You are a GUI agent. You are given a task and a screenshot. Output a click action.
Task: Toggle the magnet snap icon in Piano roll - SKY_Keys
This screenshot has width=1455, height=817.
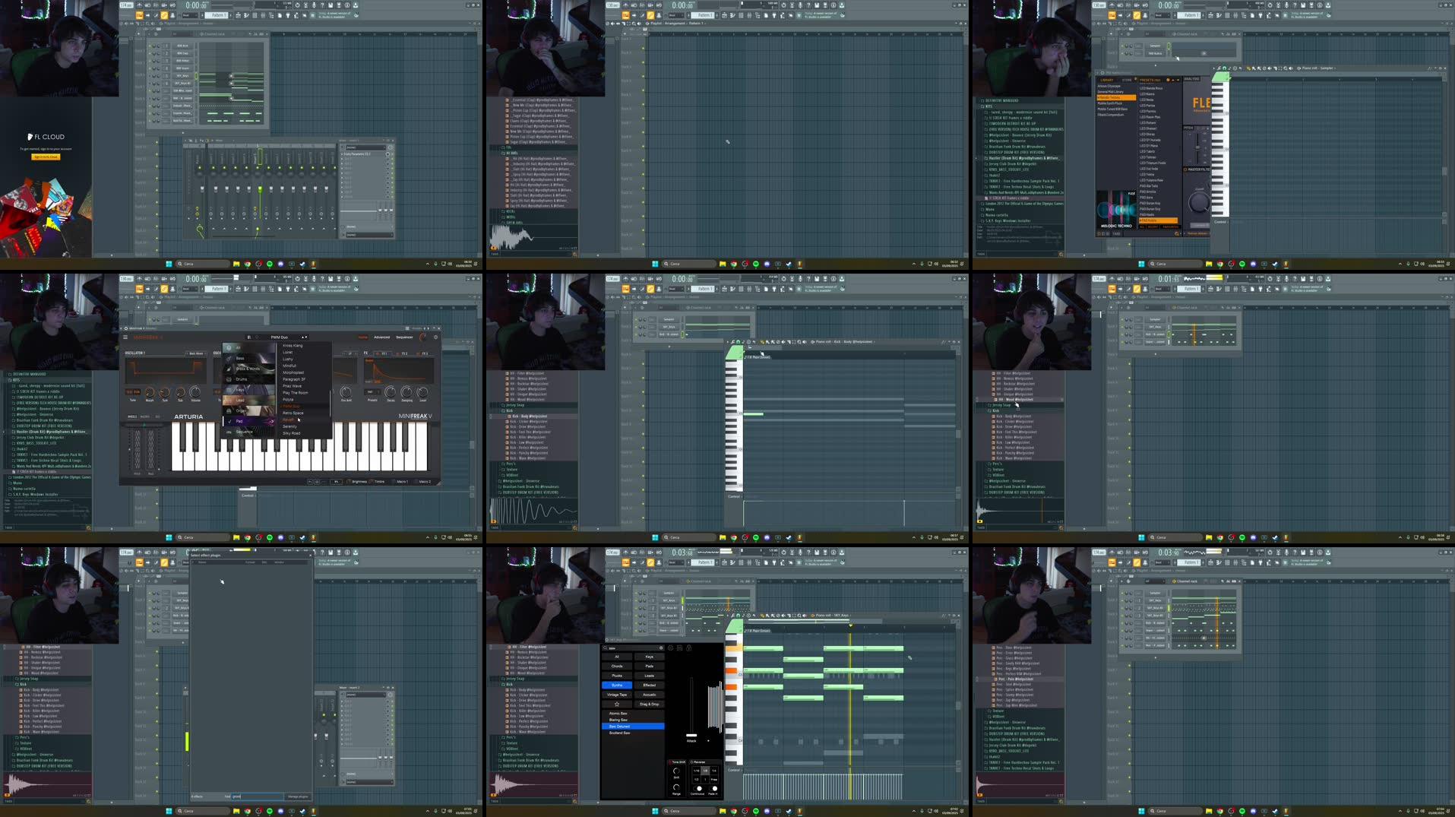coord(738,616)
